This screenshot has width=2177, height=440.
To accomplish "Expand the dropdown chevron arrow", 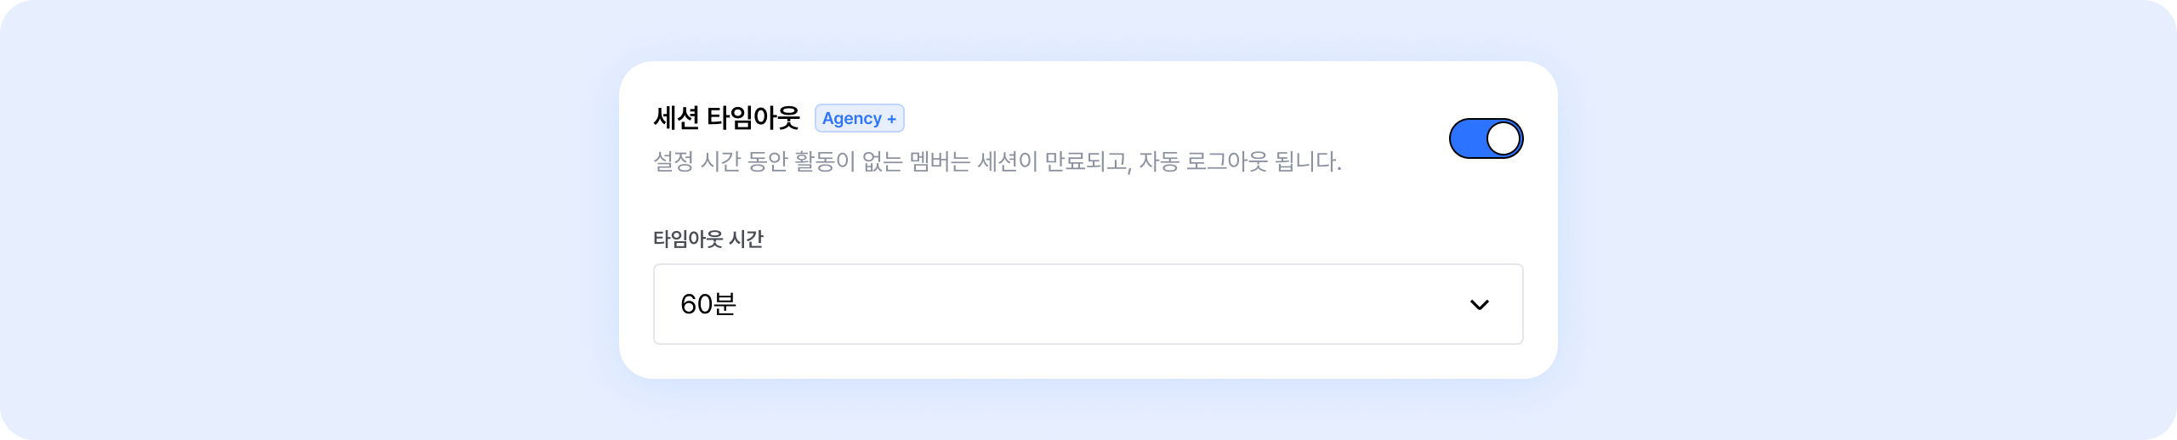I will (1479, 305).
